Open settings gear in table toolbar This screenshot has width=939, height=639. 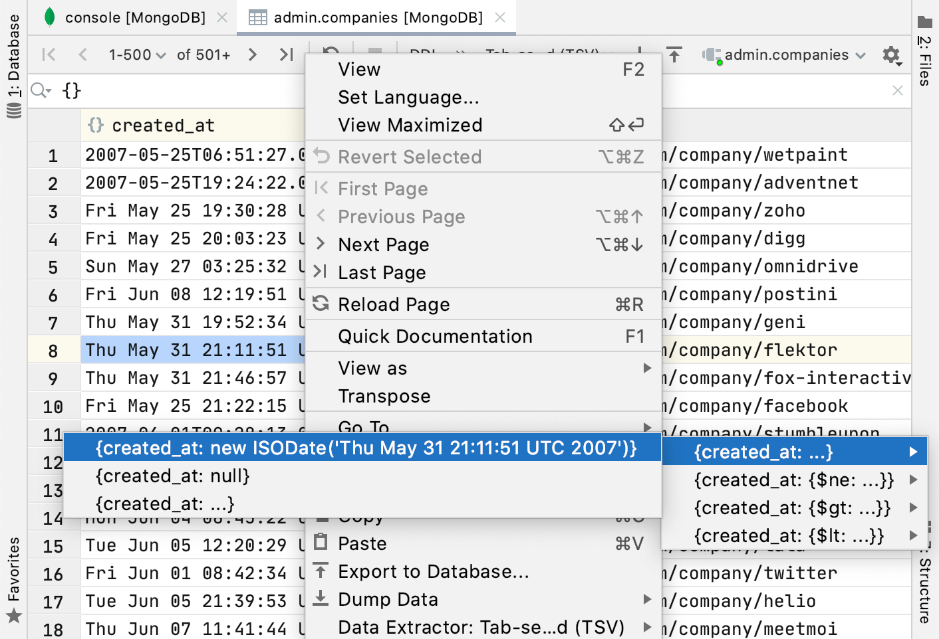coord(892,55)
